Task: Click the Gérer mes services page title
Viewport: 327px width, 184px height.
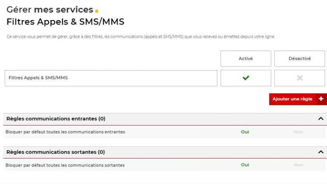Action: (x=50, y=10)
